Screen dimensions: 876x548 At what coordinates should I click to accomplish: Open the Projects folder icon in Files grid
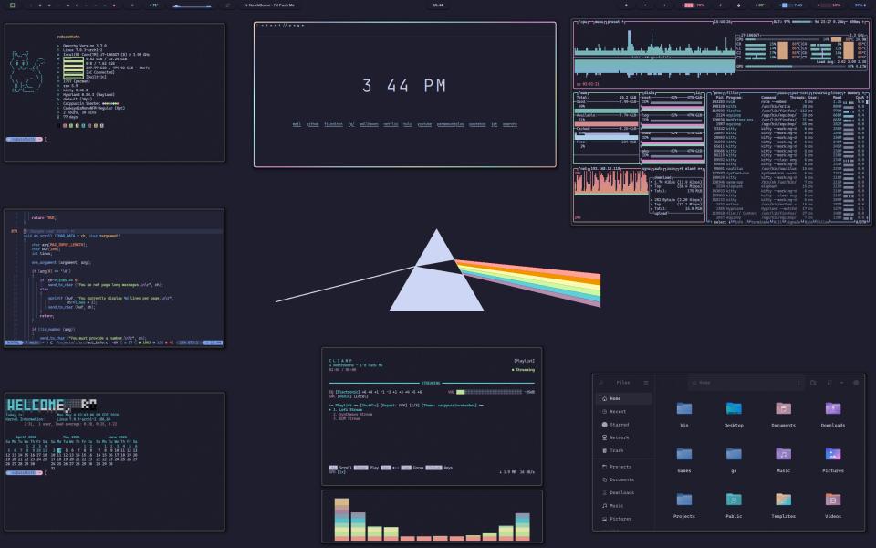point(683,500)
